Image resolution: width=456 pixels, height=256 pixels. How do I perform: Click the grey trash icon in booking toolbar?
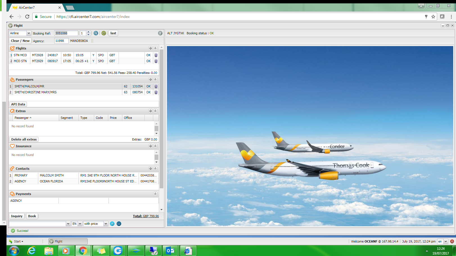[x=160, y=33]
